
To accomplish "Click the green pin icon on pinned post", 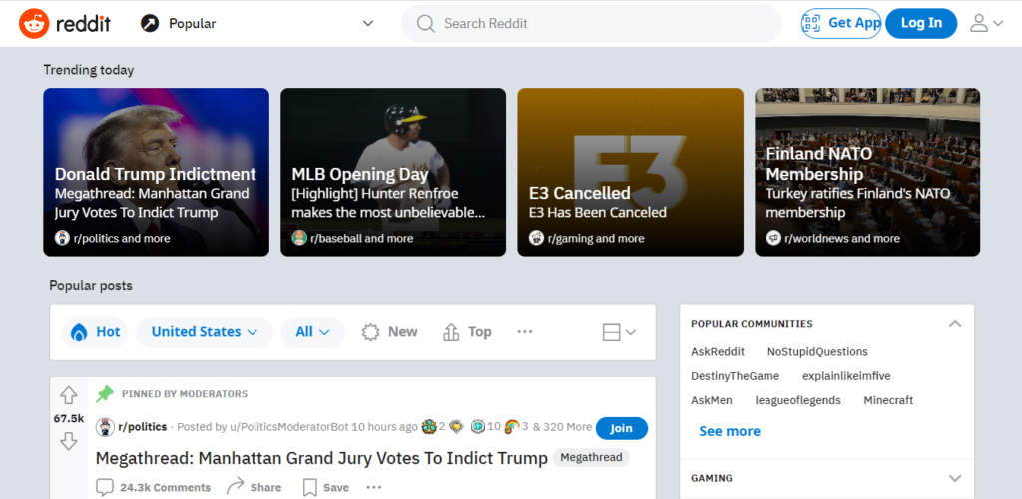I will 104,393.
